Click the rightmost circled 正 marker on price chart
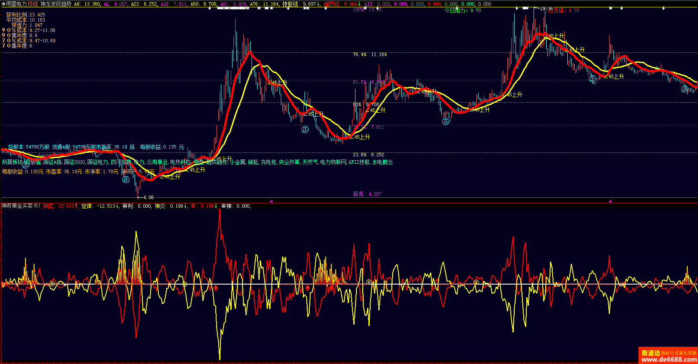The width and height of the screenshot is (698, 364). [x=685, y=89]
